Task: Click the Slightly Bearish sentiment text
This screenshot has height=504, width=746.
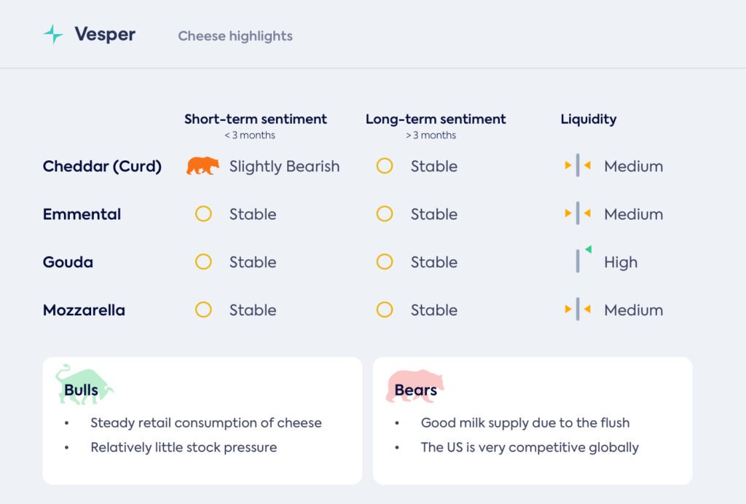Action: (284, 166)
